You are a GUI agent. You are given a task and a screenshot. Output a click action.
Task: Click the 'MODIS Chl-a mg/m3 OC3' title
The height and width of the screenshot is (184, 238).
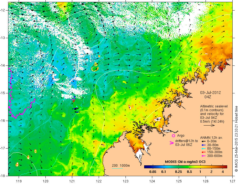[x=185, y=162]
